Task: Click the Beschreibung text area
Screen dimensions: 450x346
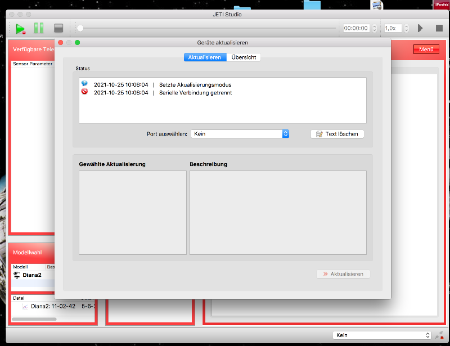Action: (x=278, y=213)
